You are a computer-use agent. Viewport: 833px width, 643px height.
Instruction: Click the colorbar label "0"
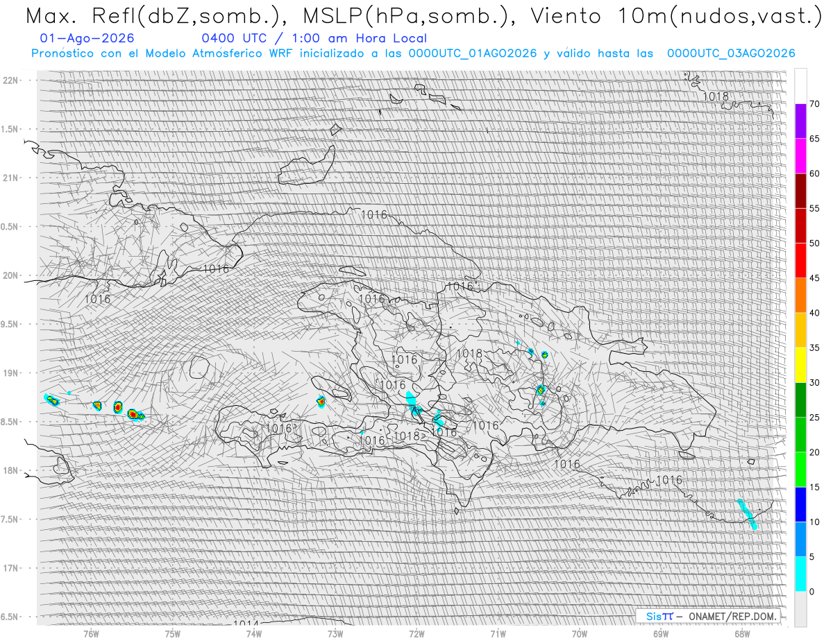point(811,591)
